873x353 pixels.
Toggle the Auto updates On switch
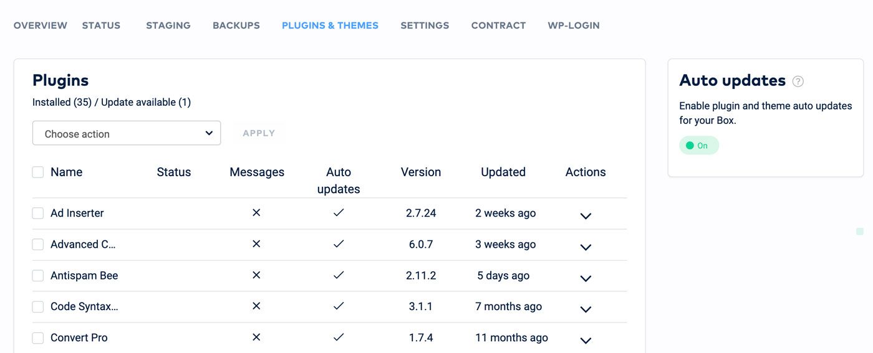[698, 146]
